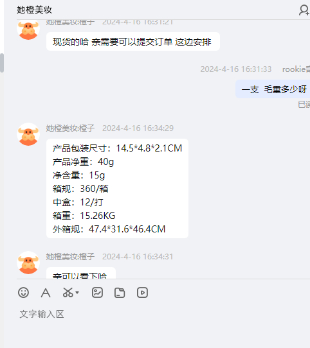
Task: Add a contact with the person icon
Action: (x=304, y=10)
